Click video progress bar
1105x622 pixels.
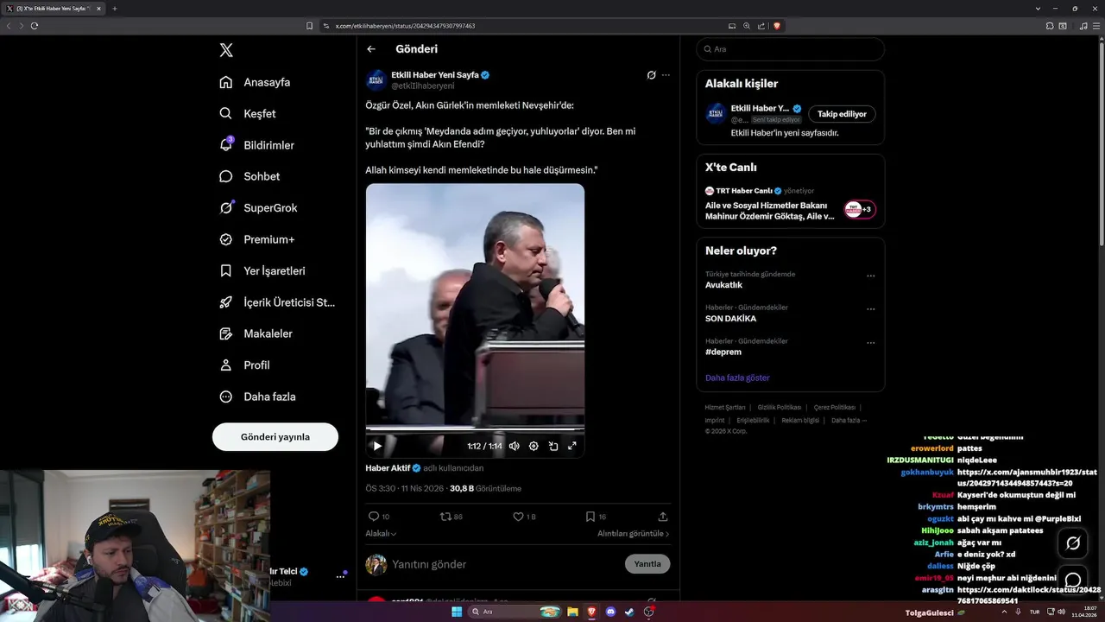point(475,428)
